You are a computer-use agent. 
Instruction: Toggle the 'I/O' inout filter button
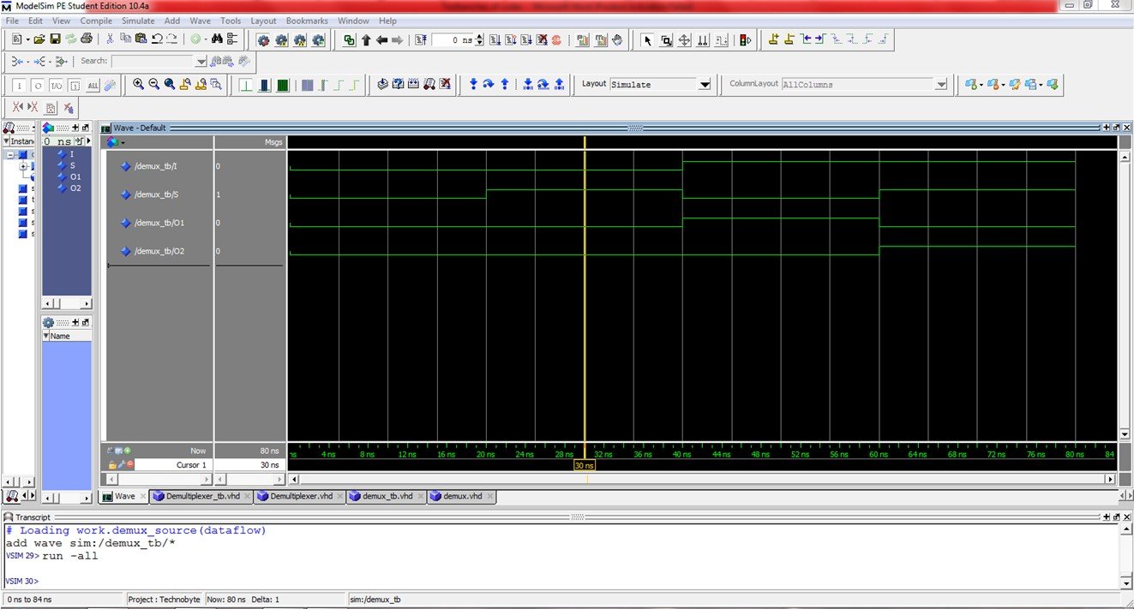coord(57,85)
